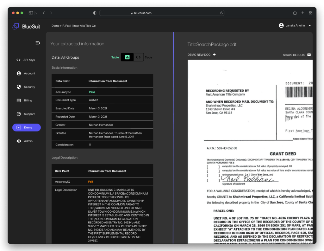Reload the page with refresh icon
The image size is (324, 251).
click(x=221, y=13)
